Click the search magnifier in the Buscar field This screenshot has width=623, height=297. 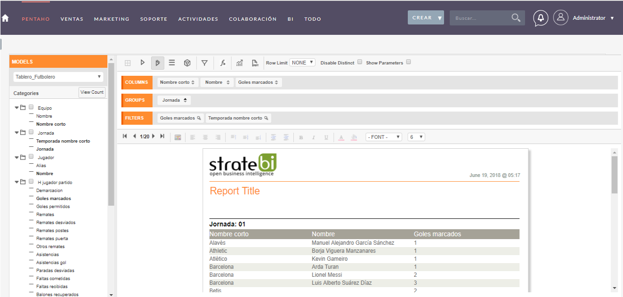[516, 17]
